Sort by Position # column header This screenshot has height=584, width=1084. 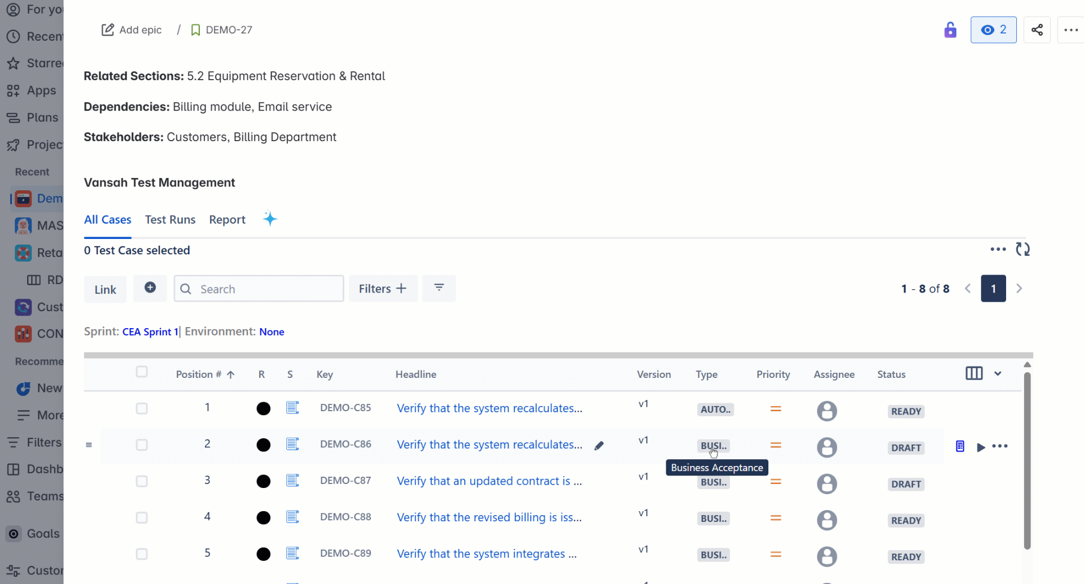[x=205, y=374]
